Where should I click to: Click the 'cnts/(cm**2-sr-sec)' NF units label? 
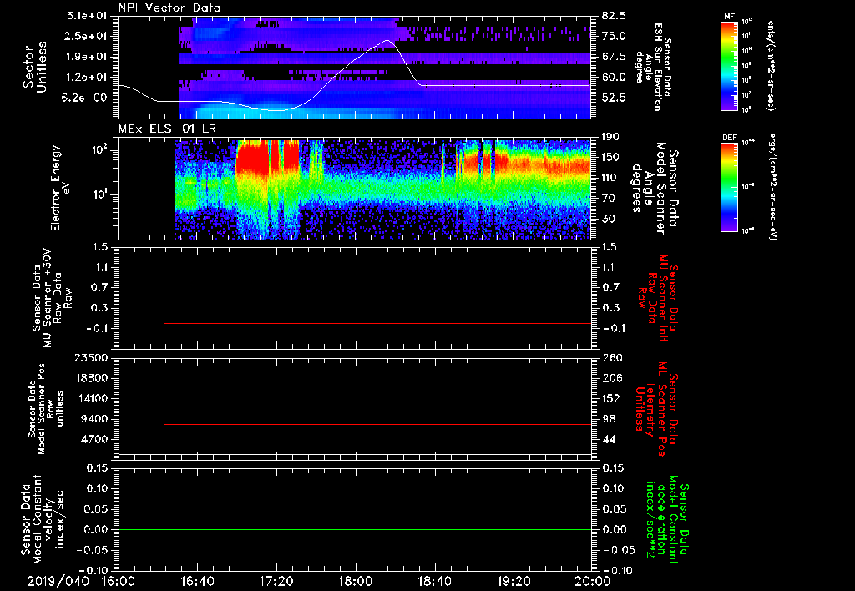(x=771, y=66)
